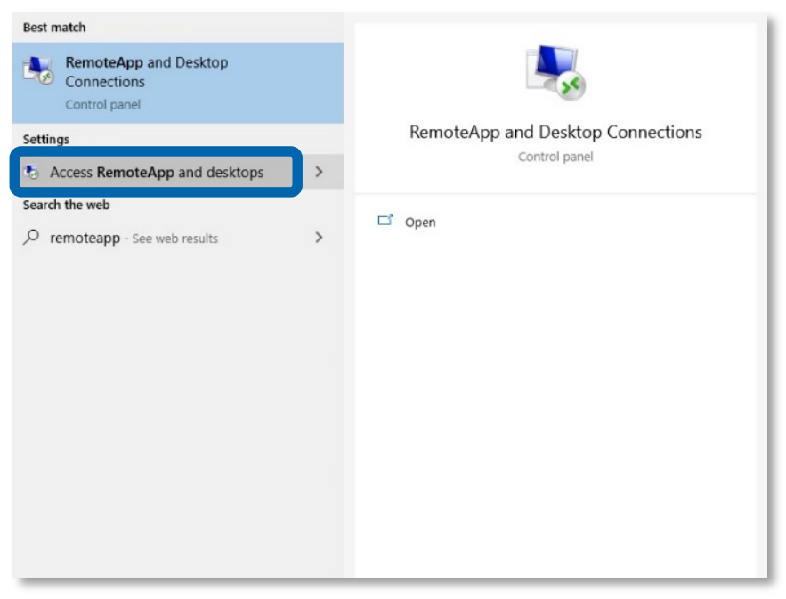Click the Best match heading
Image resolution: width=786 pixels, height=599 pixels.
tap(54, 28)
